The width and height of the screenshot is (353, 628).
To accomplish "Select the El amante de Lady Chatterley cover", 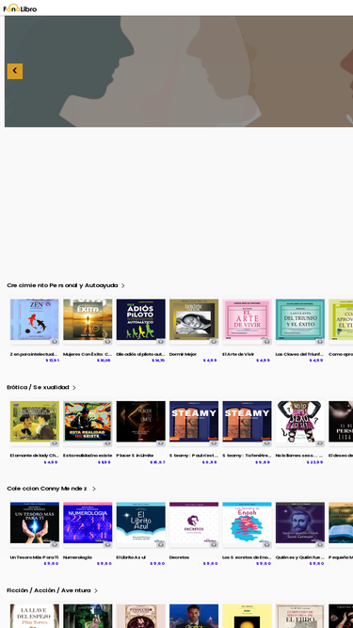I will point(35,422).
